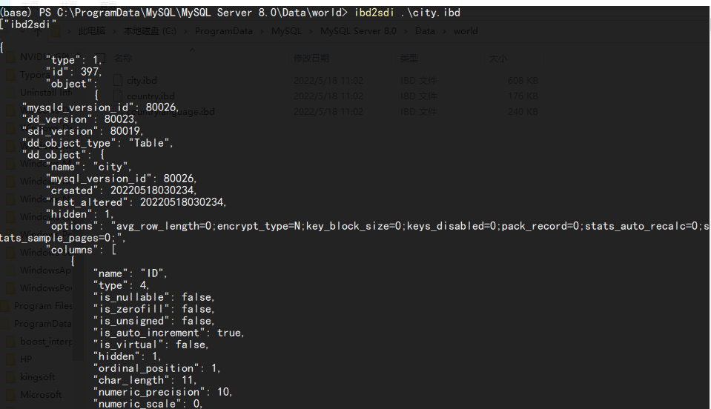711x409 pixels.
Task: Navigate to 本地磁盘 (C:) breadcrumb
Action: coord(151,31)
